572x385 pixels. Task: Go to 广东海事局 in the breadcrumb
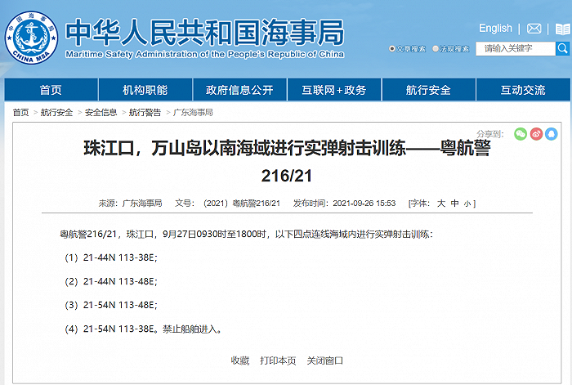193,113
